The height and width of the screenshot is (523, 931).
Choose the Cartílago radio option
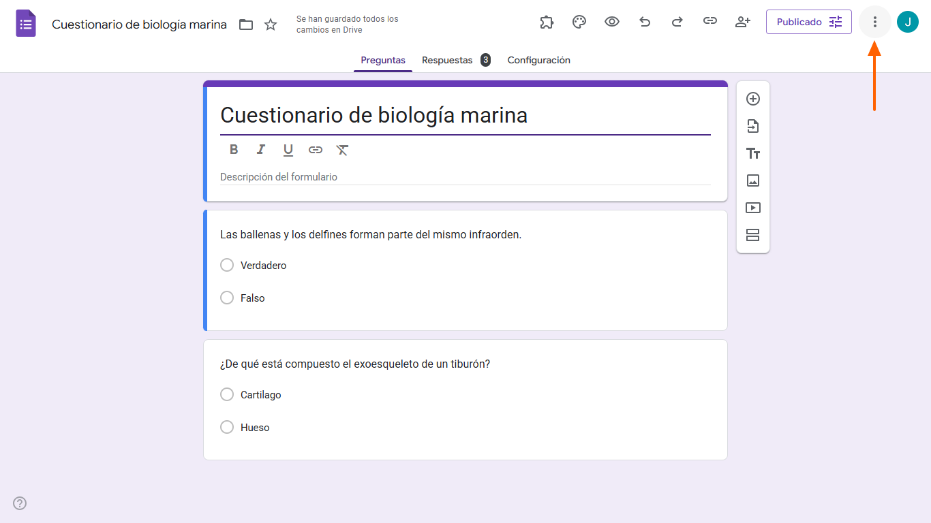[227, 394]
